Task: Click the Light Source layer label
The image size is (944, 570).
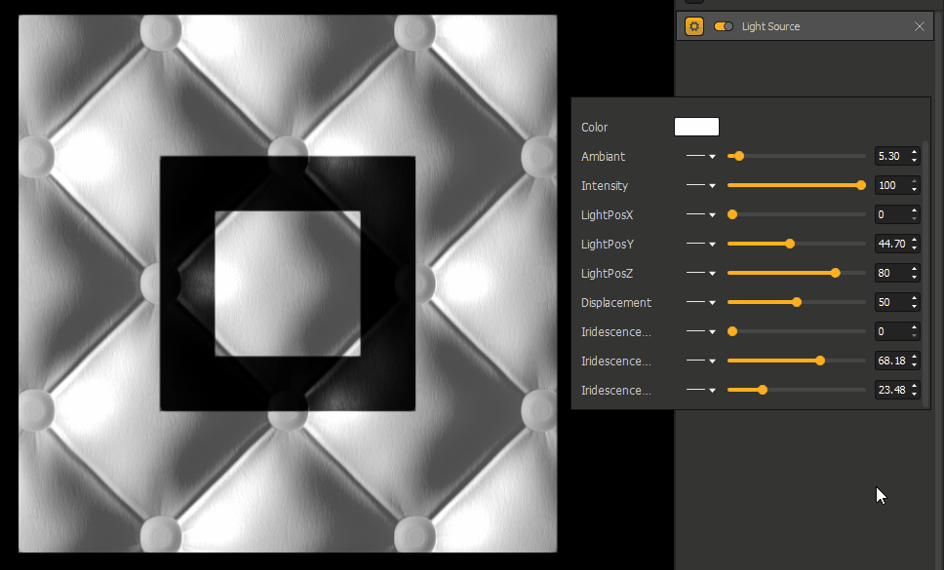Action: (x=770, y=26)
